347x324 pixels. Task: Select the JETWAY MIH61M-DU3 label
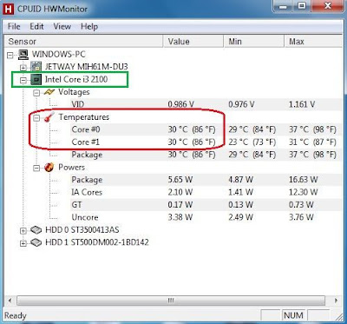click(86, 67)
